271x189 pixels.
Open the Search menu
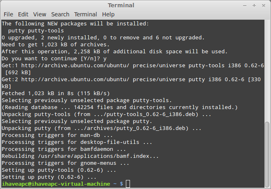coord(60,14)
